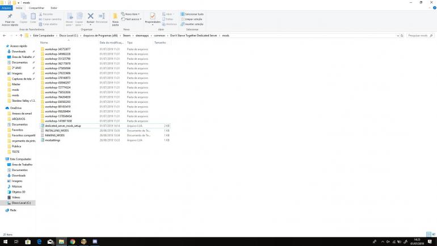Switch to large icons view in status bar
437x246 pixels.
click(434, 234)
